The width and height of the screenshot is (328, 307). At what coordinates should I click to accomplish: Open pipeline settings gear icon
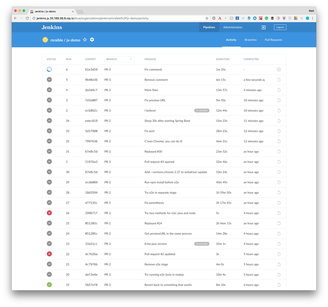click(x=92, y=40)
